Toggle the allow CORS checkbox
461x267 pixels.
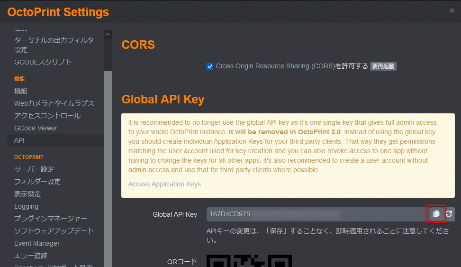click(209, 66)
